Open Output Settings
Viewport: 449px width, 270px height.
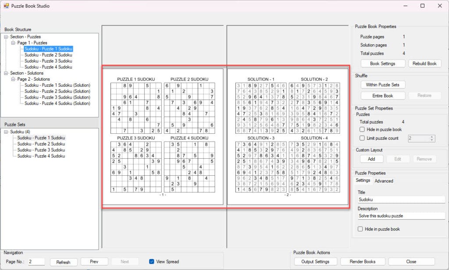(315, 262)
